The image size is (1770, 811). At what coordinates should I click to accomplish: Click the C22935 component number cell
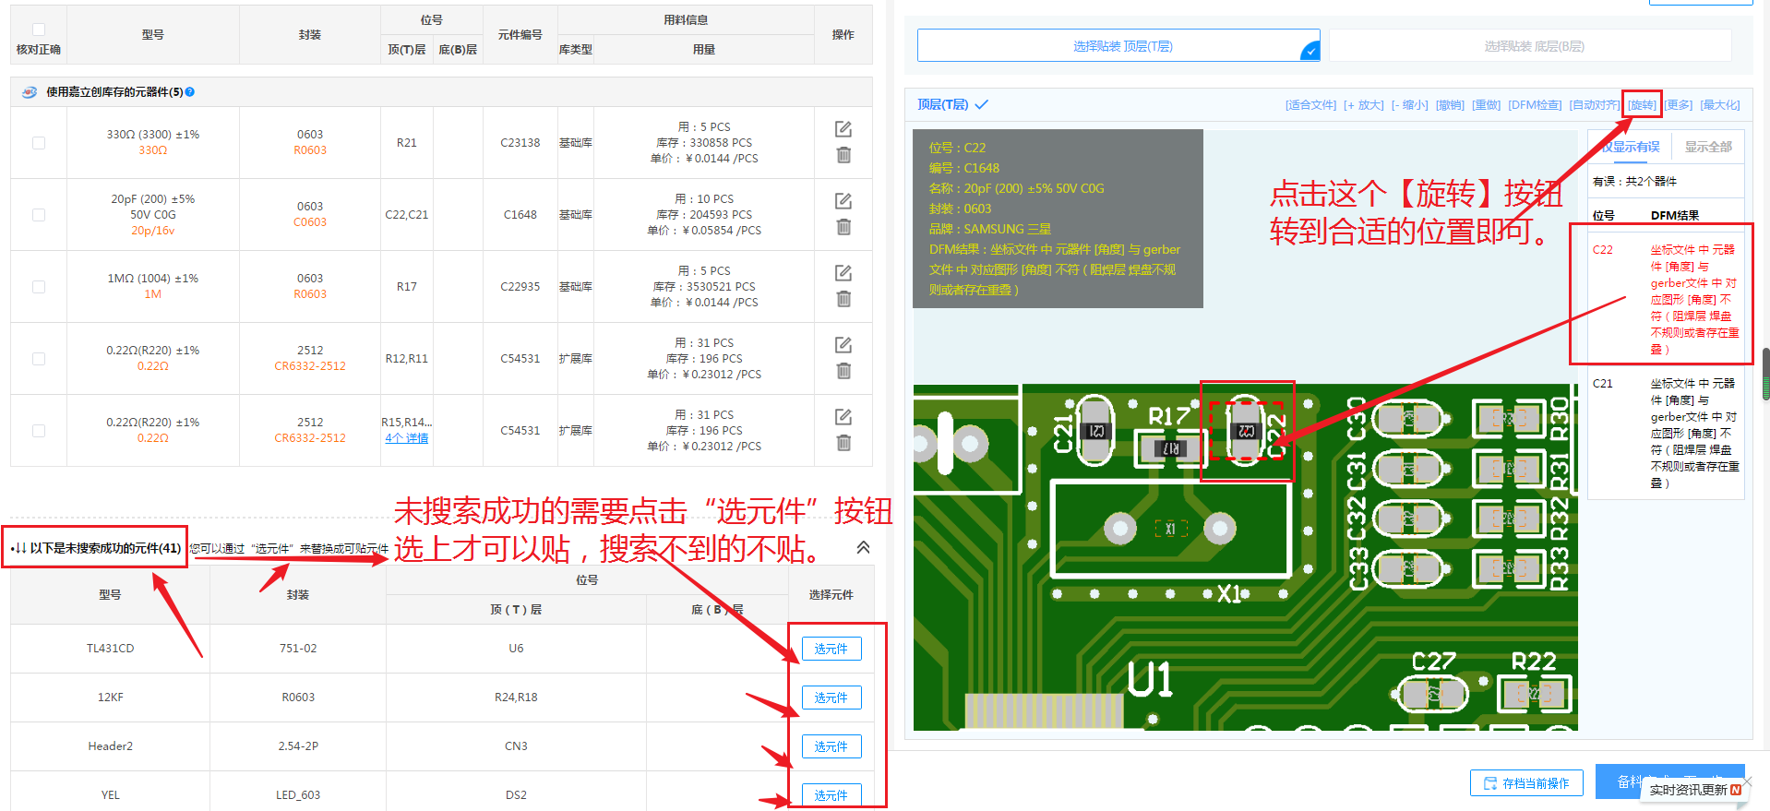520,287
